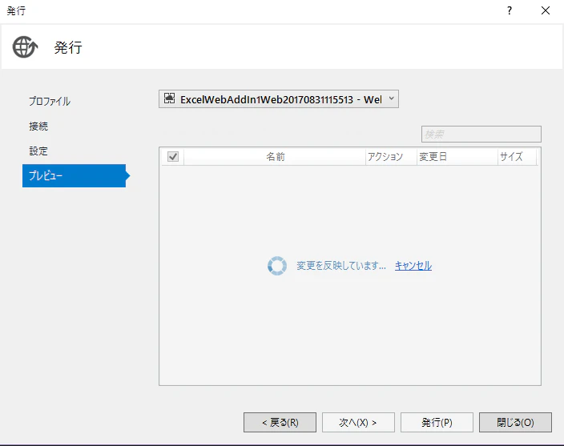
Task: Sort by the サイズ column header
Action: coord(518,157)
